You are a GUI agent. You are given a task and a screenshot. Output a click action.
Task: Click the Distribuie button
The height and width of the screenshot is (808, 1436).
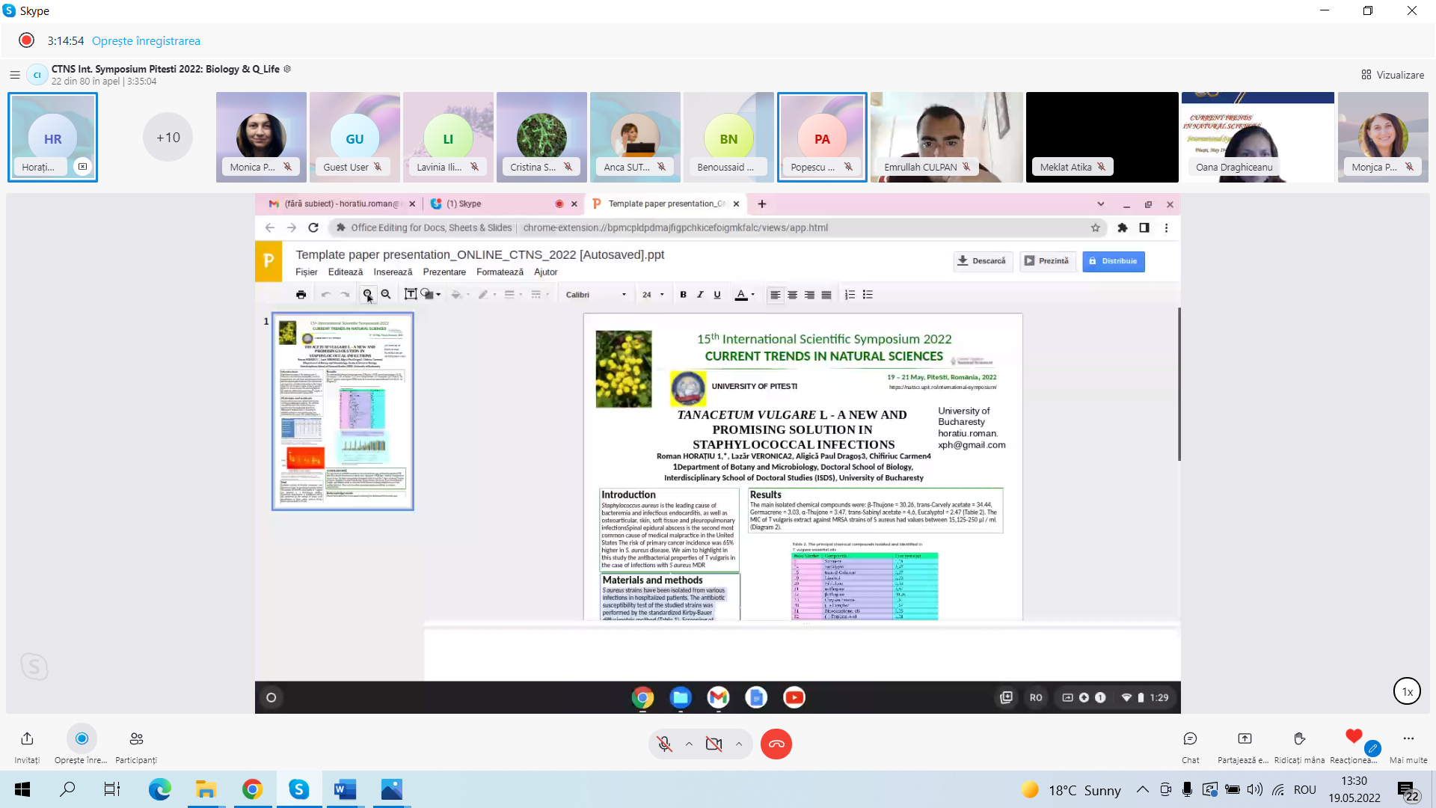[x=1113, y=261]
